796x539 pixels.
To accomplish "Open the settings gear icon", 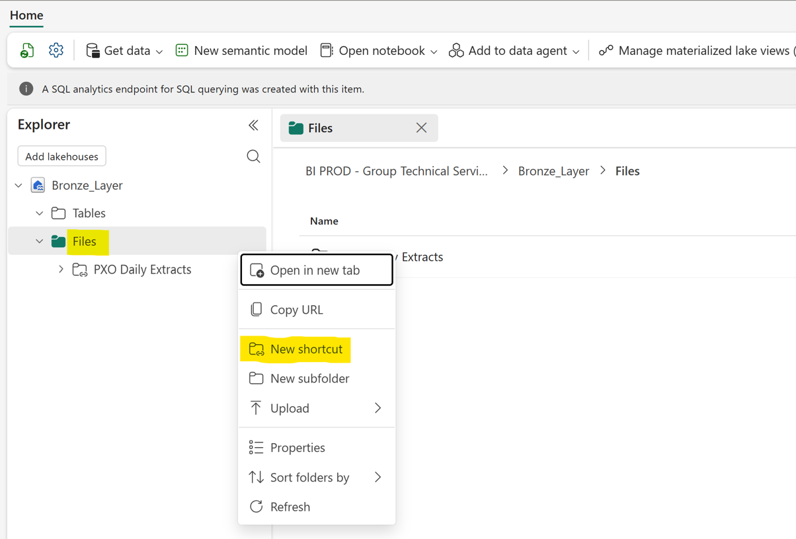I will click(56, 50).
